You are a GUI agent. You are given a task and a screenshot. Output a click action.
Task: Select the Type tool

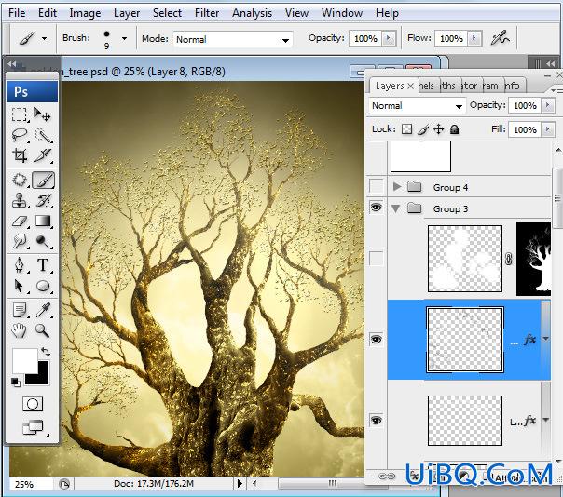click(43, 265)
